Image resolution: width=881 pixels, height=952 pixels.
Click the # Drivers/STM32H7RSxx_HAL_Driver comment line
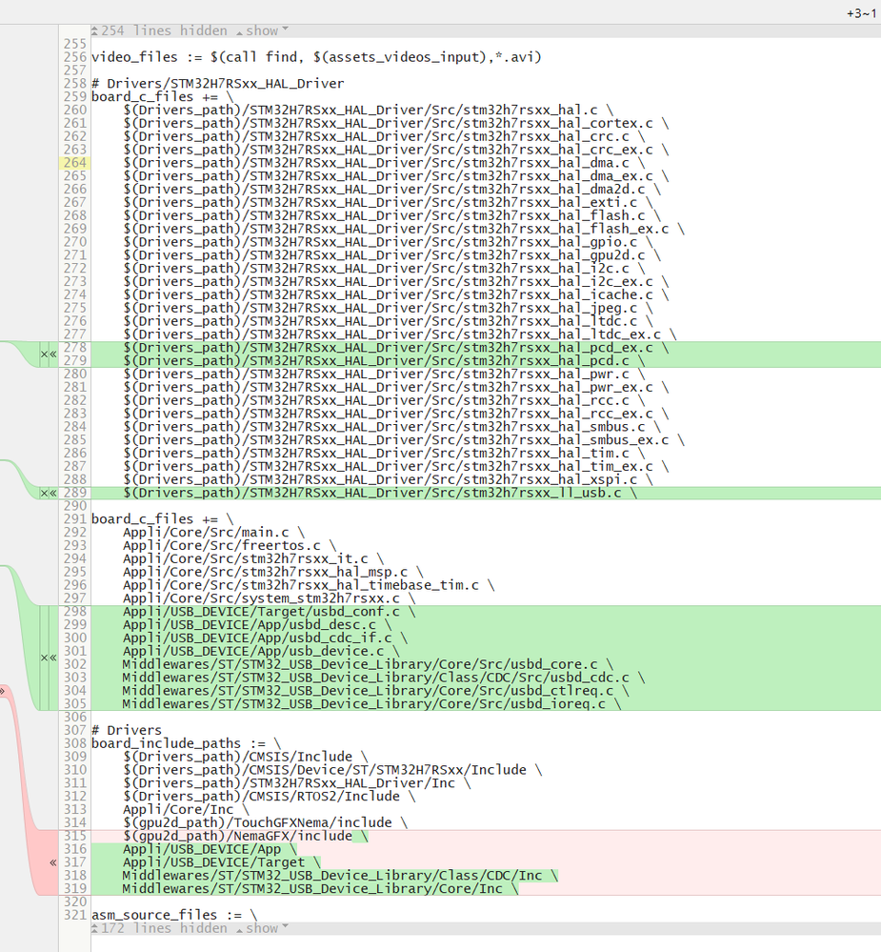click(x=218, y=84)
